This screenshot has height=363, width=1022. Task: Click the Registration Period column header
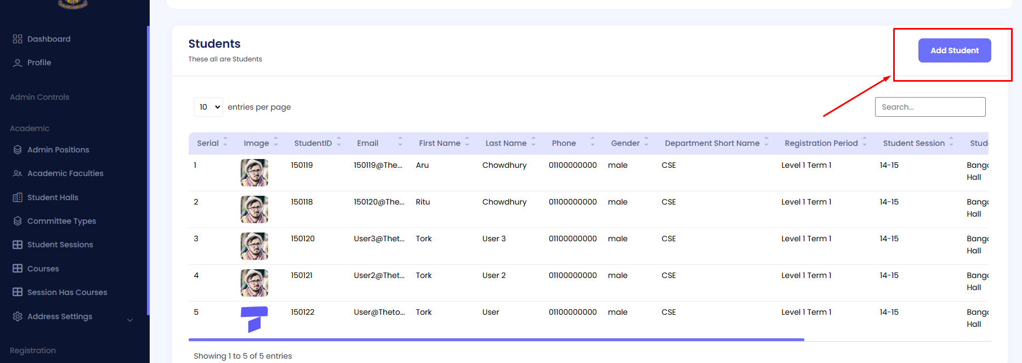tap(821, 143)
